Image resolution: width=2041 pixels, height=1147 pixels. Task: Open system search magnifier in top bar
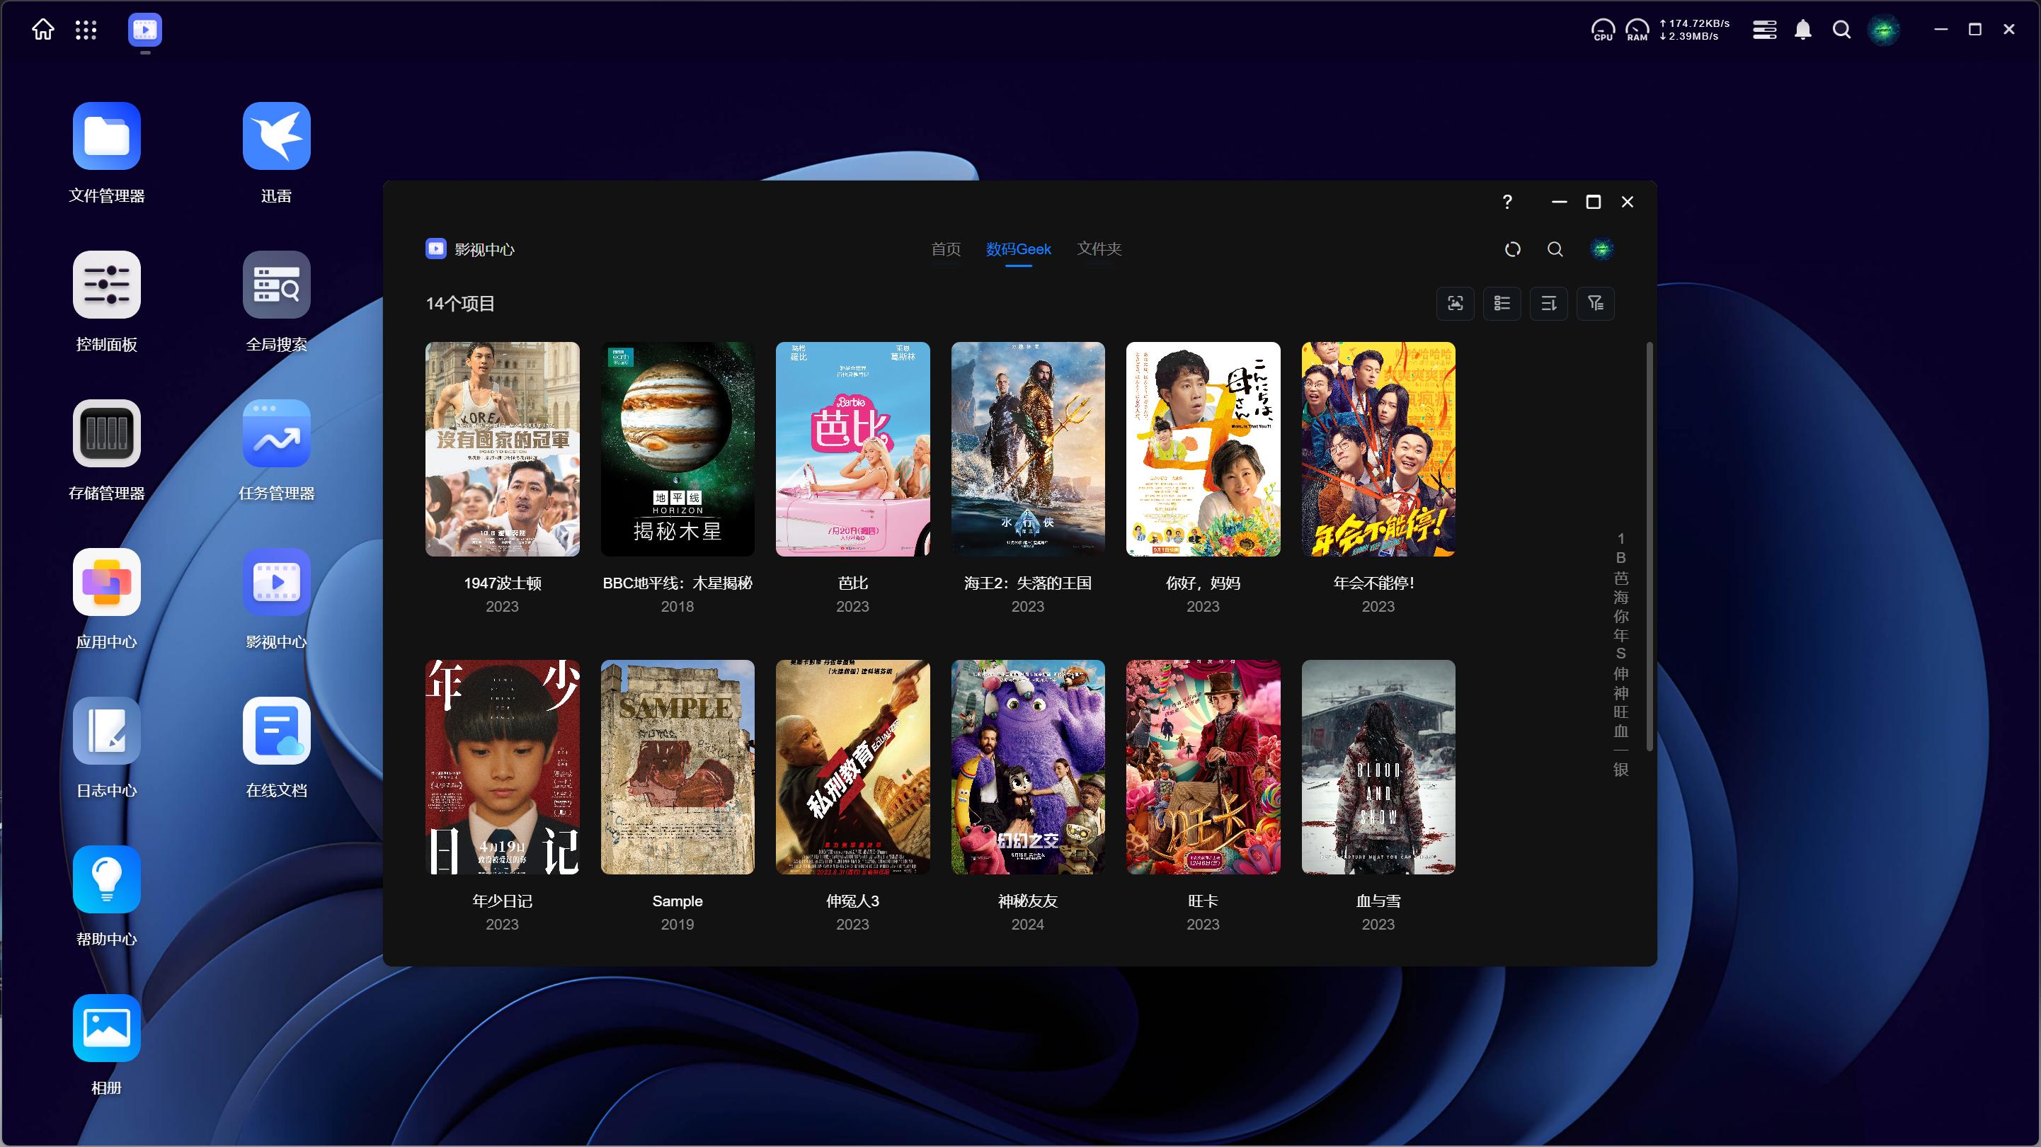click(1842, 30)
